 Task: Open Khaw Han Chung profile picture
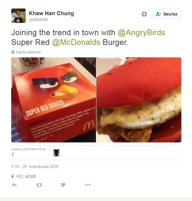point(18,16)
